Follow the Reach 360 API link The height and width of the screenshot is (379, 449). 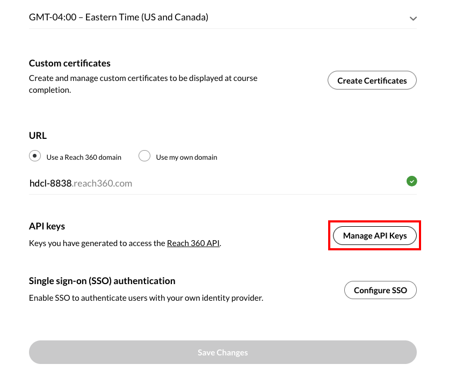tap(193, 243)
